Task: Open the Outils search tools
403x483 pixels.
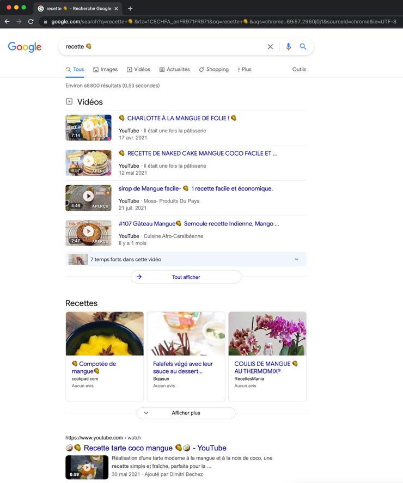Action: [299, 69]
